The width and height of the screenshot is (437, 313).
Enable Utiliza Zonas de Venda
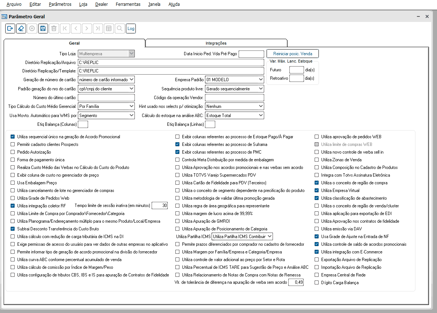[x=316, y=159]
